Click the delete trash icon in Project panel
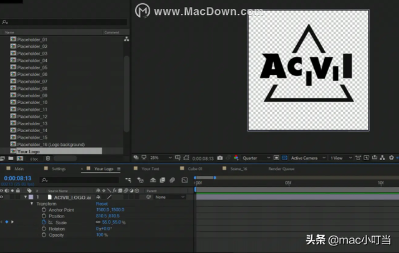The height and width of the screenshot is (253, 399). click(48, 158)
